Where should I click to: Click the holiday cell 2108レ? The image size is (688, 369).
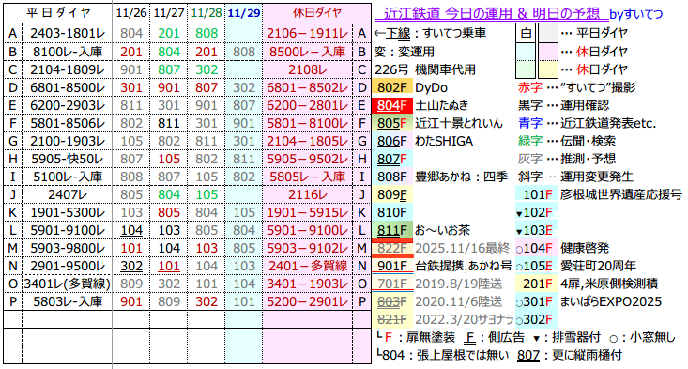coord(308,69)
